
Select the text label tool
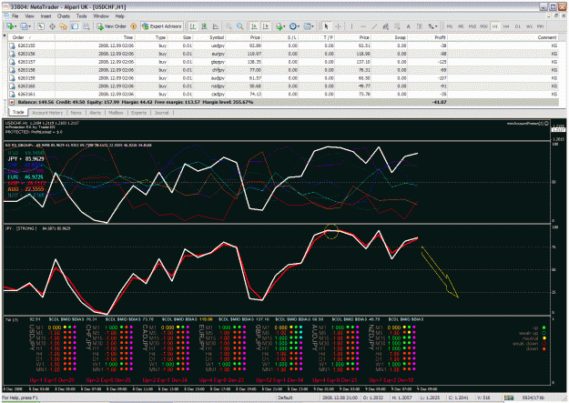(408, 26)
